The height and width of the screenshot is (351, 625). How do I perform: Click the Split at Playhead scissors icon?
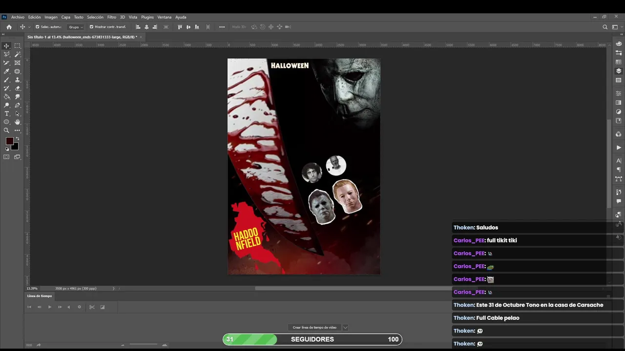tap(92, 307)
